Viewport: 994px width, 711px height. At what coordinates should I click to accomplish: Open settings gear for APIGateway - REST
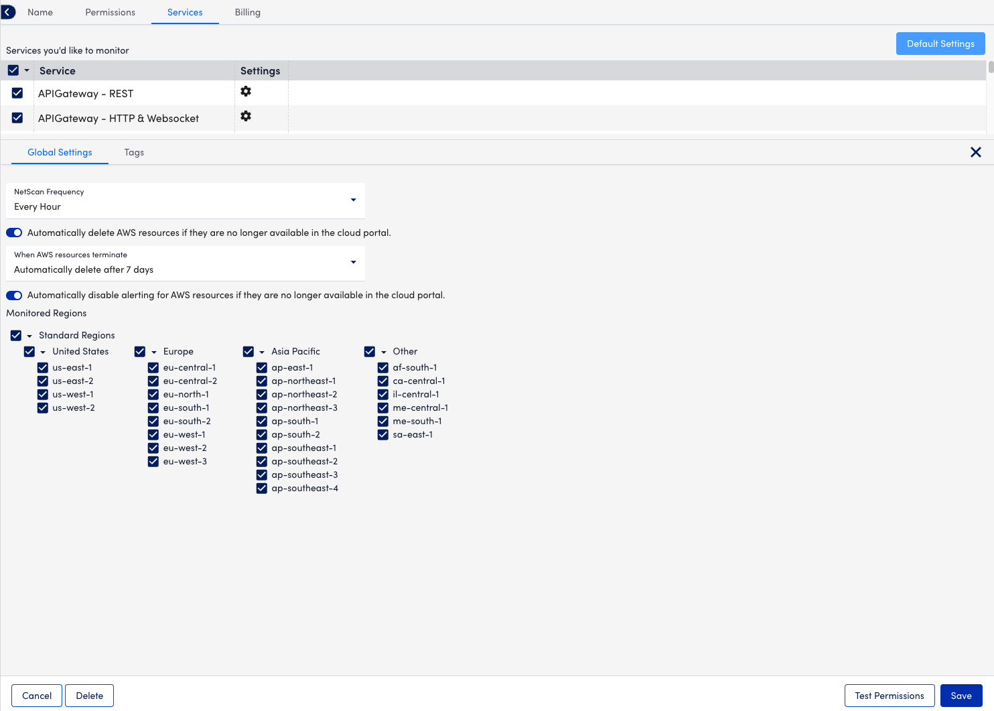pyautogui.click(x=246, y=91)
